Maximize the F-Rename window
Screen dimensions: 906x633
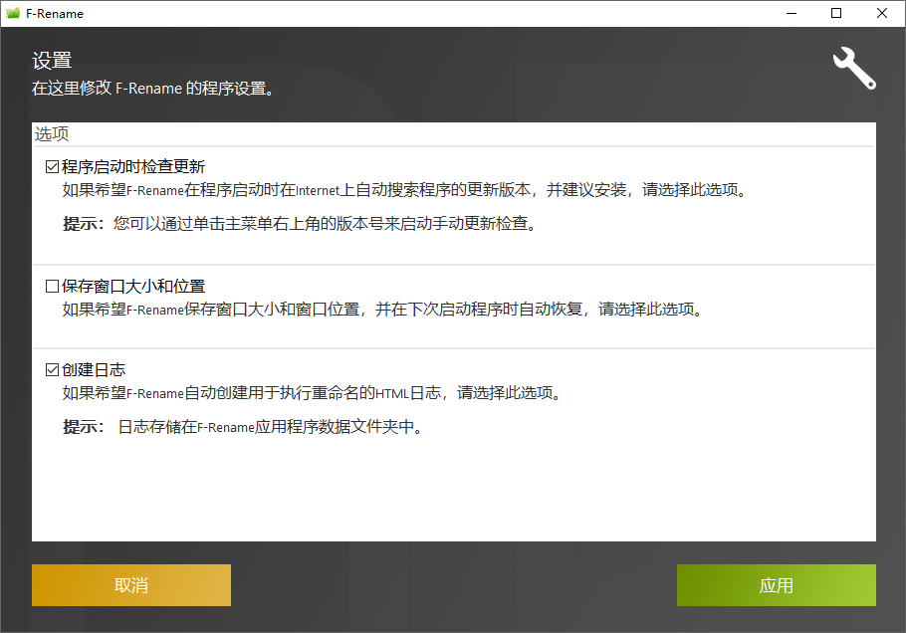pos(836,13)
